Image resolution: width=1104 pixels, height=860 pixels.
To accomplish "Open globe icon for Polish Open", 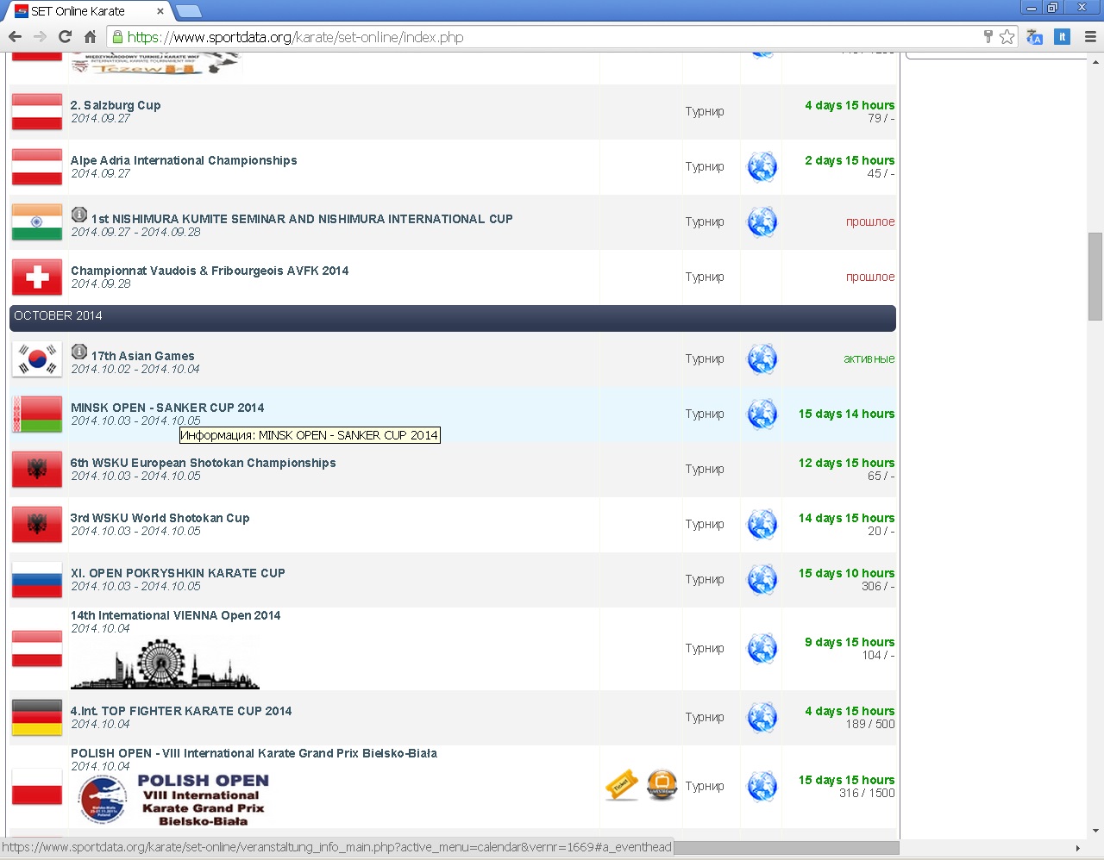I will tap(762, 786).
